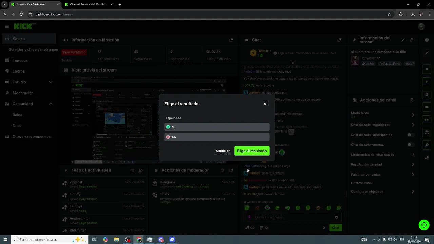Image resolution: width=434 pixels, height=244 pixels.
Task: Expand Palabras baneadas option
Action: (x=413, y=175)
